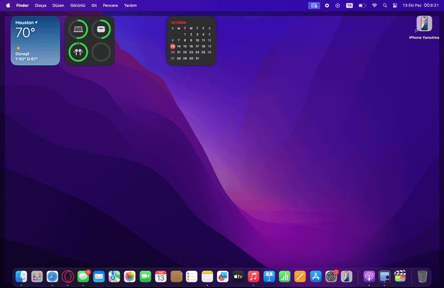The width and height of the screenshot is (444, 288).
Task: Open the Opera browser Dock icon
Action: [68, 277]
